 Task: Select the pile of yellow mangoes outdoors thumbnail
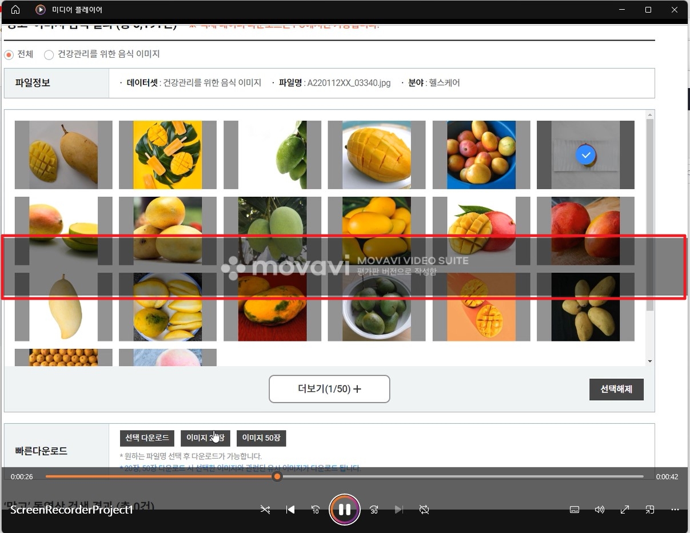click(167, 231)
